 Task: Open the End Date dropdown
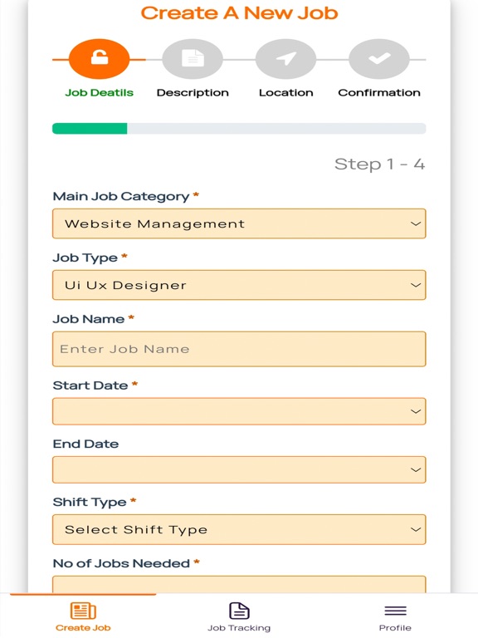pyautogui.click(x=239, y=469)
